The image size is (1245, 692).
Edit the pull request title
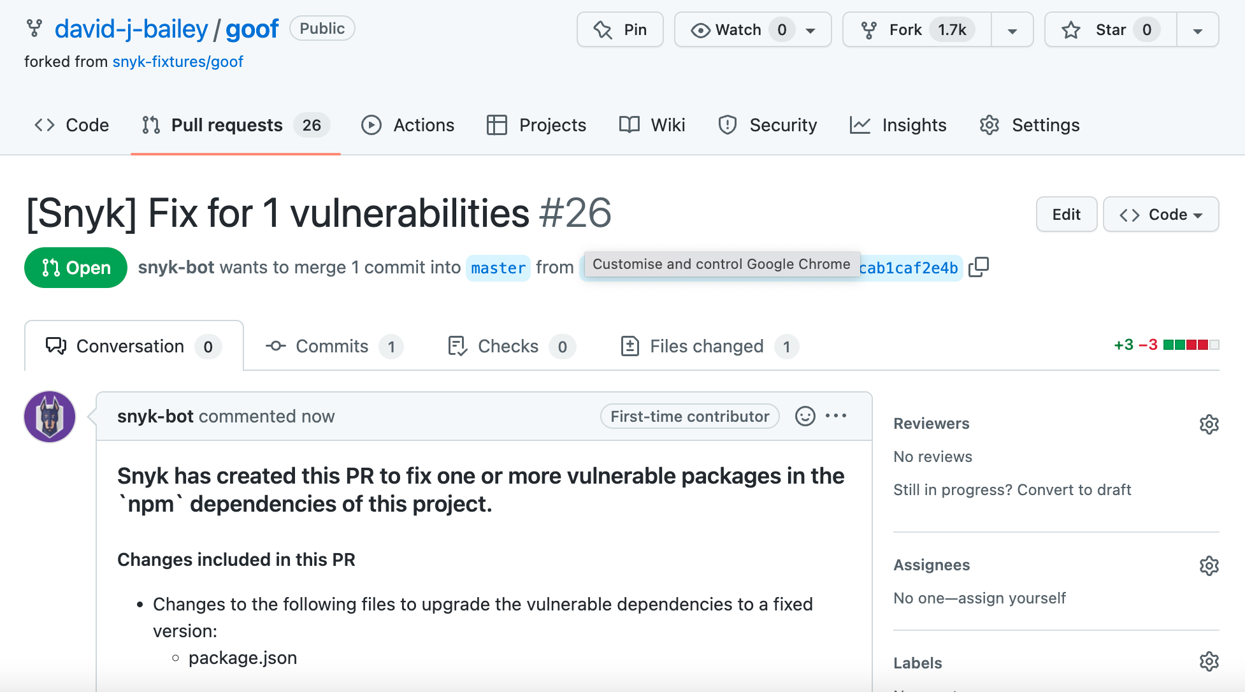pyautogui.click(x=1066, y=214)
